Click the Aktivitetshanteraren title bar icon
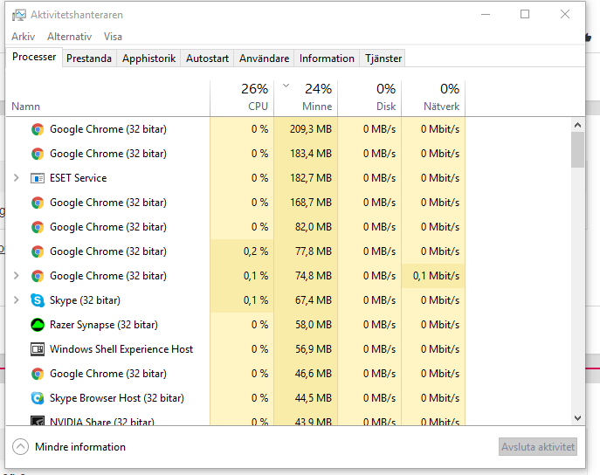The width and height of the screenshot is (600, 475). 18,15
